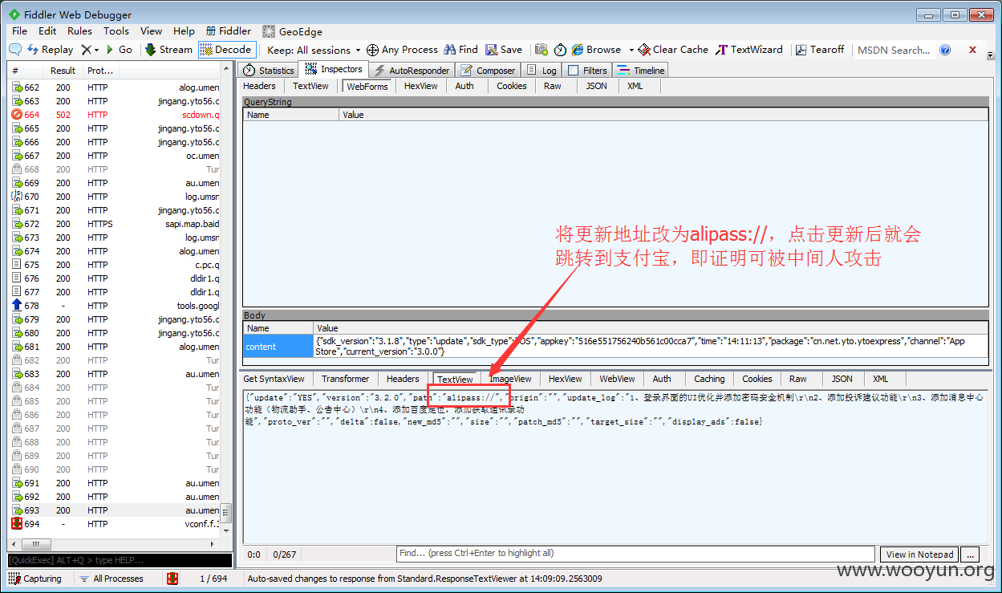Image resolution: width=1002 pixels, height=593 pixels.
Task: Toggle the Filters tab checkbox
Action: pos(573,71)
